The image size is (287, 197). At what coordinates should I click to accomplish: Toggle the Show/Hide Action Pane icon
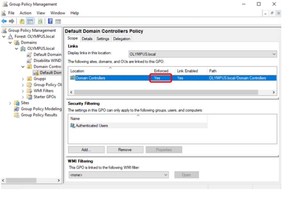58,21
